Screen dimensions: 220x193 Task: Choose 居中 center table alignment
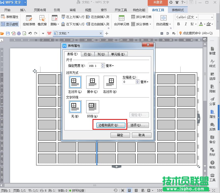(92, 84)
